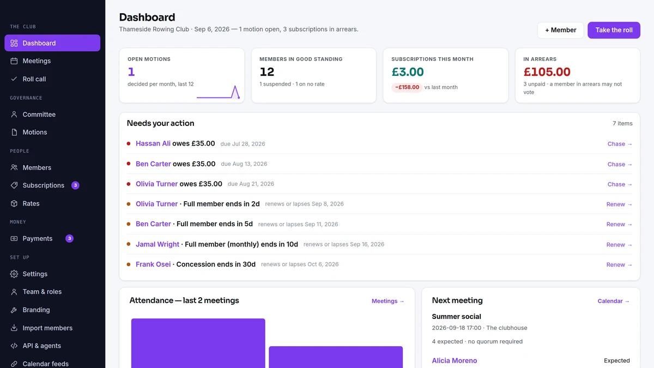Open Motions via the document icon
Viewport: 654px width, 368px height.
pyautogui.click(x=14, y=132)
